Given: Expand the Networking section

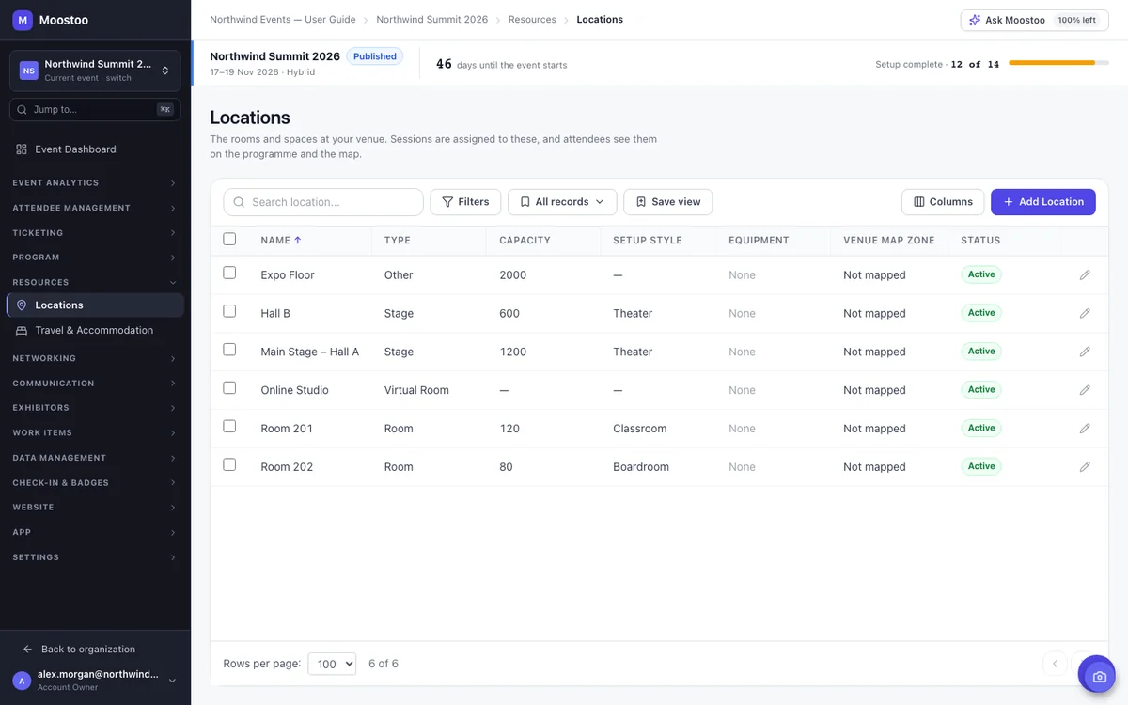Looking at the screenshot, I should [95, 358].
